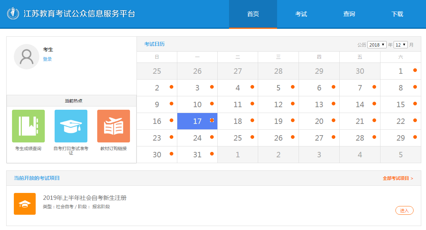Viewport: 426px width, 230px height.
Task: Open 2019年上半年社会自考新生注册 title
Action: click(x=85, y=198)
